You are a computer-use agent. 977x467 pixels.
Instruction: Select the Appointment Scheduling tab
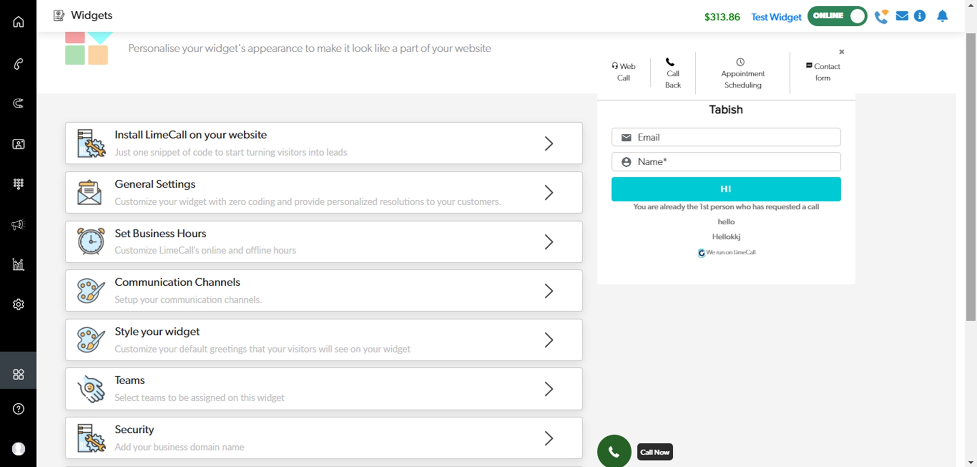pyautogui.click(x=743, y=73)
